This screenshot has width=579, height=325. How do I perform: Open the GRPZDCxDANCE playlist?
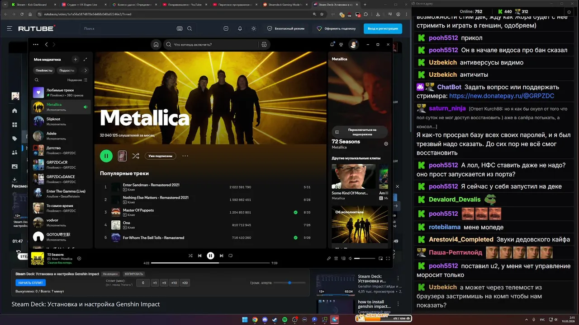[61, 179]
